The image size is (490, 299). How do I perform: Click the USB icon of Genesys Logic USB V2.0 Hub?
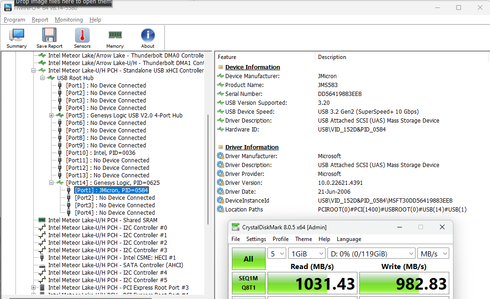(59, 115)
